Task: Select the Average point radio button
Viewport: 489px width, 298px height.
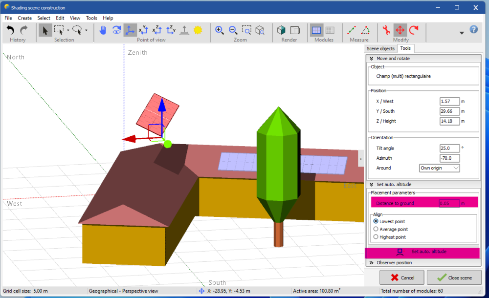Action: [x=376, y=229]
